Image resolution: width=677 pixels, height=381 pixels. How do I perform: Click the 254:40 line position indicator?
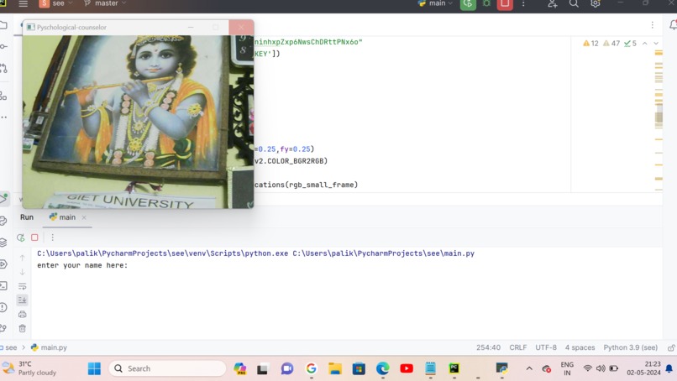pos(488,347)
